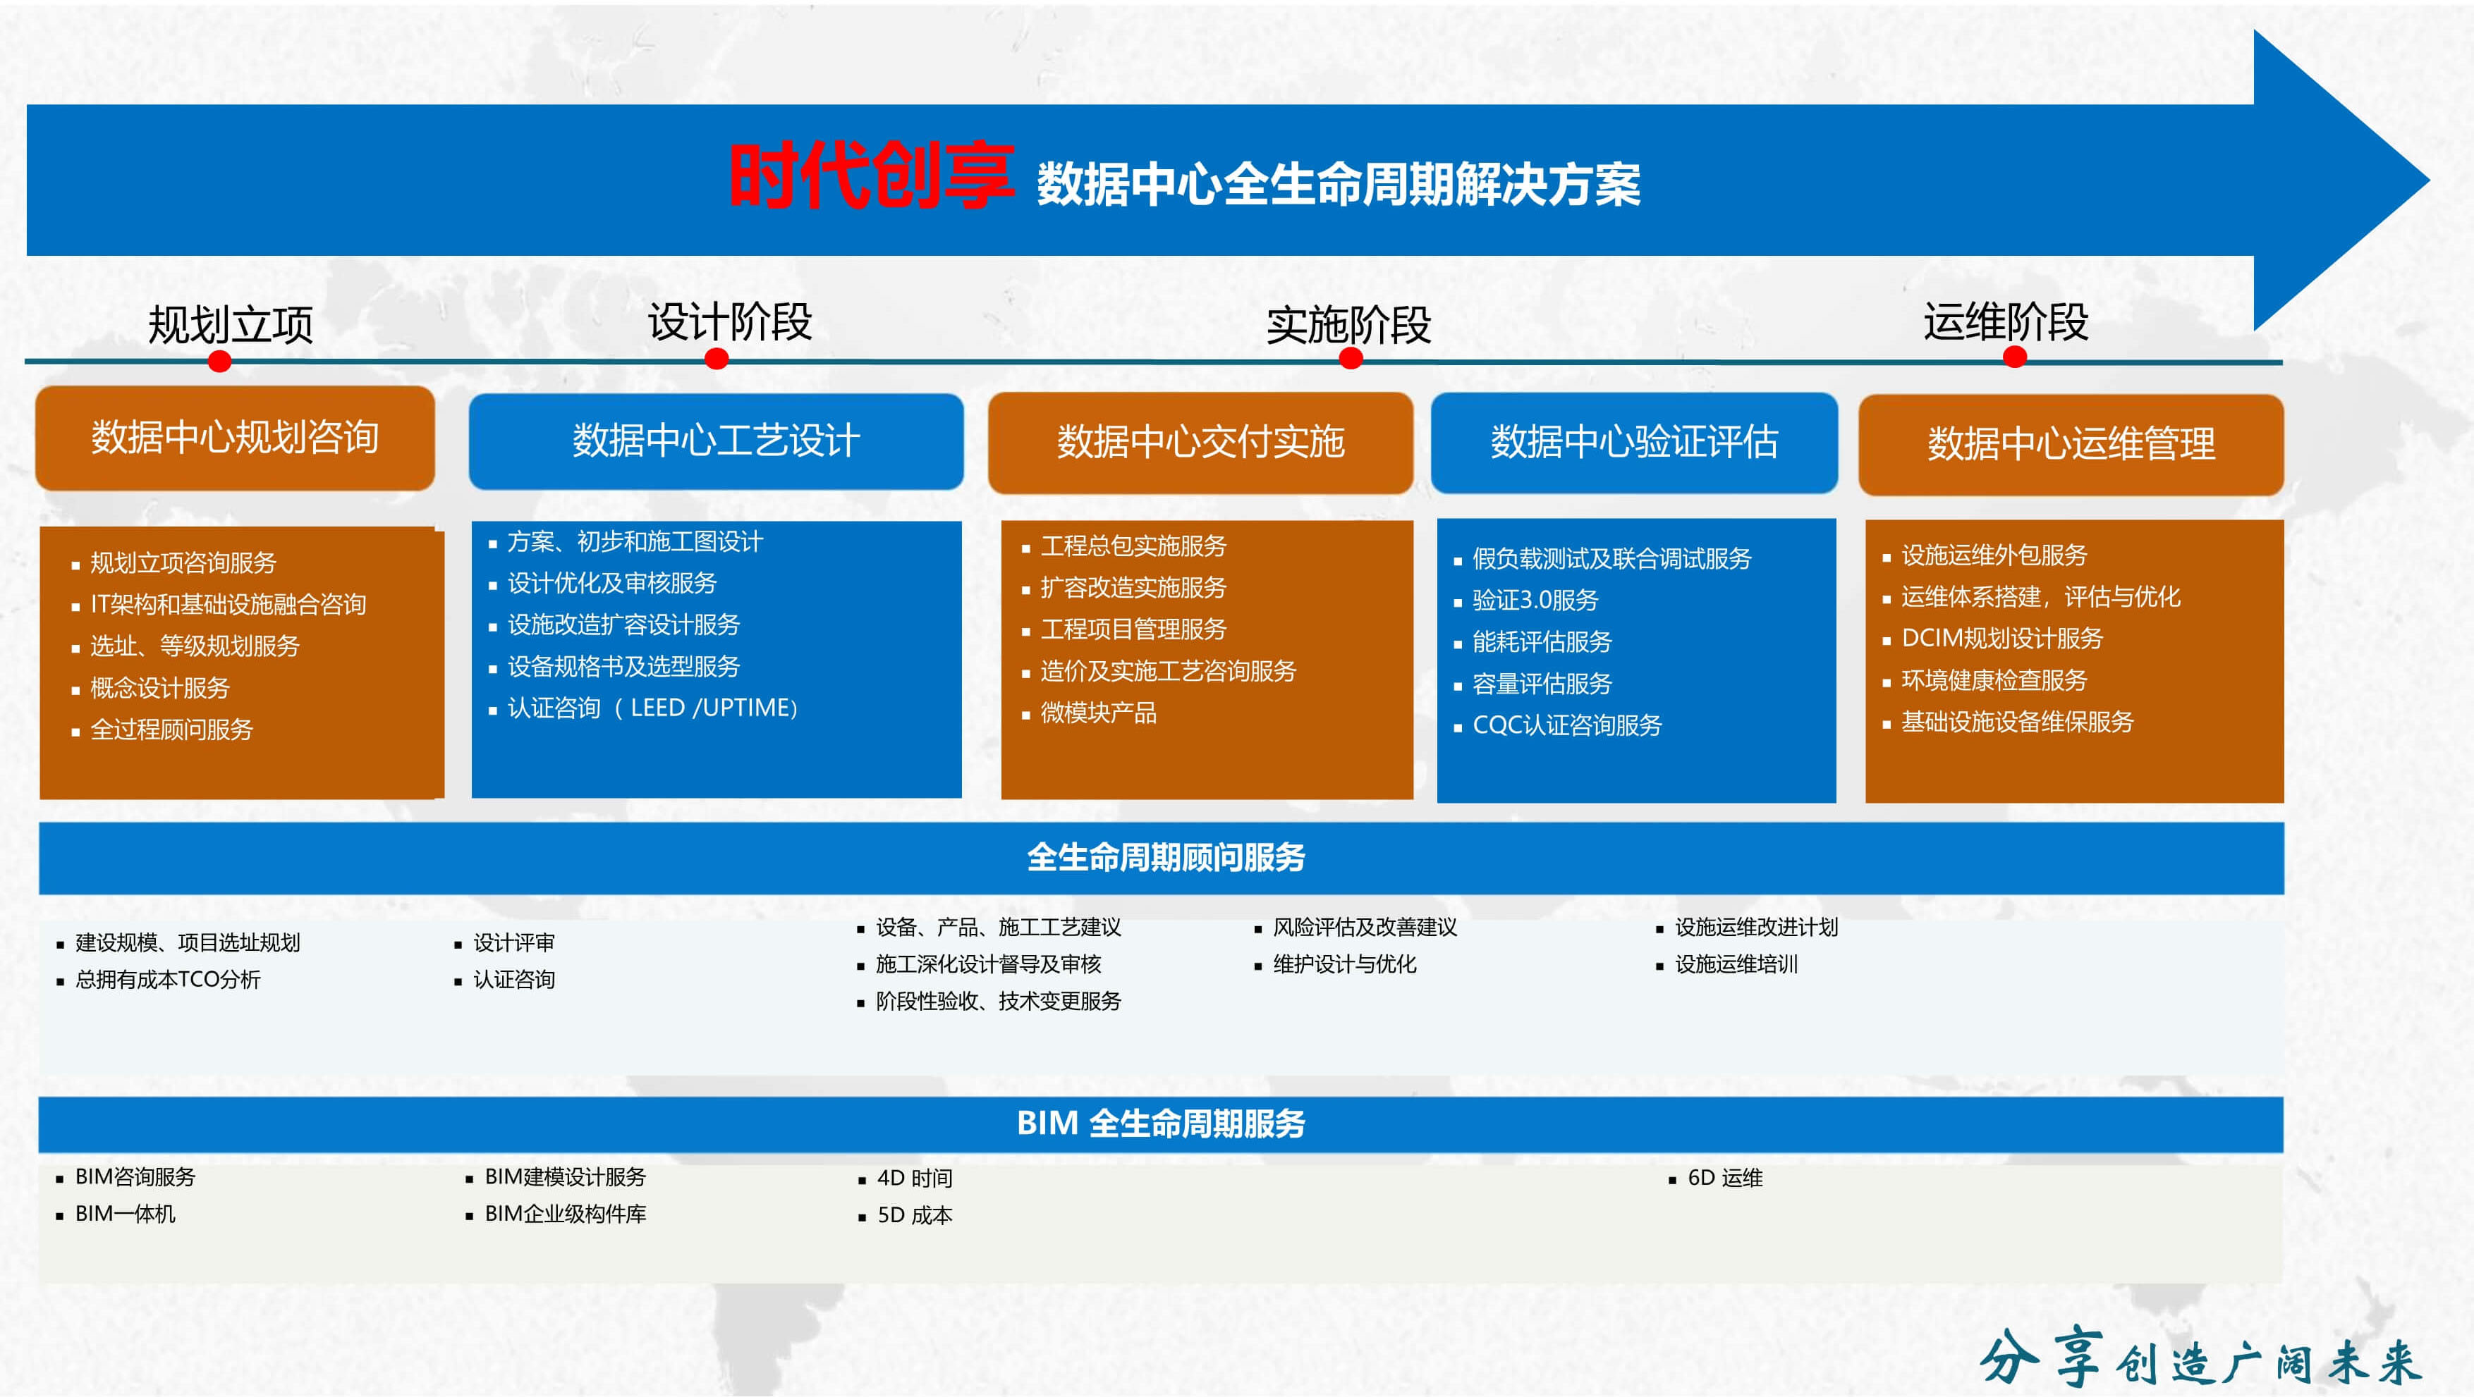Select 环境健康检查服务 item

click(1994, 681)
